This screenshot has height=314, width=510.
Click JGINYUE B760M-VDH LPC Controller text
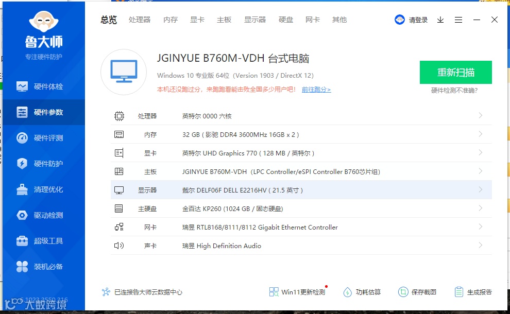(x=281, y=172)
